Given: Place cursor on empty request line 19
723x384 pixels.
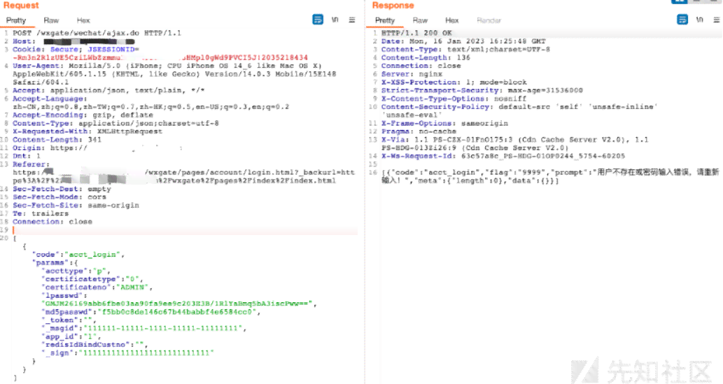Looking at the screenshot, I should tap(185, 230).
